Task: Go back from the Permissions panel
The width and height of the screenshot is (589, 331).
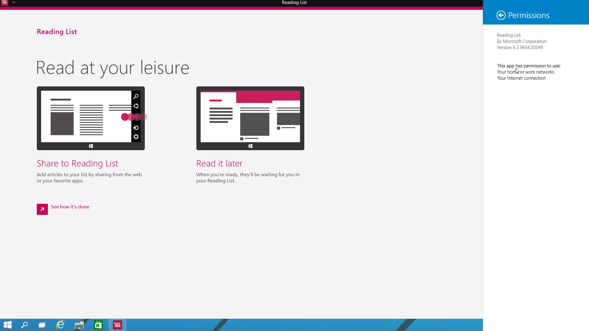Action: [x=501, y=15]
